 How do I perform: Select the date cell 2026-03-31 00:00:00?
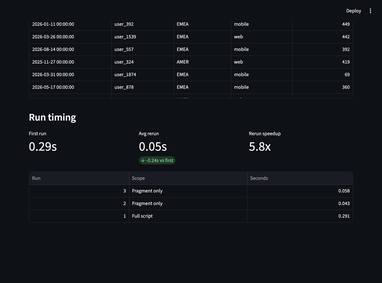pos(70,75)
